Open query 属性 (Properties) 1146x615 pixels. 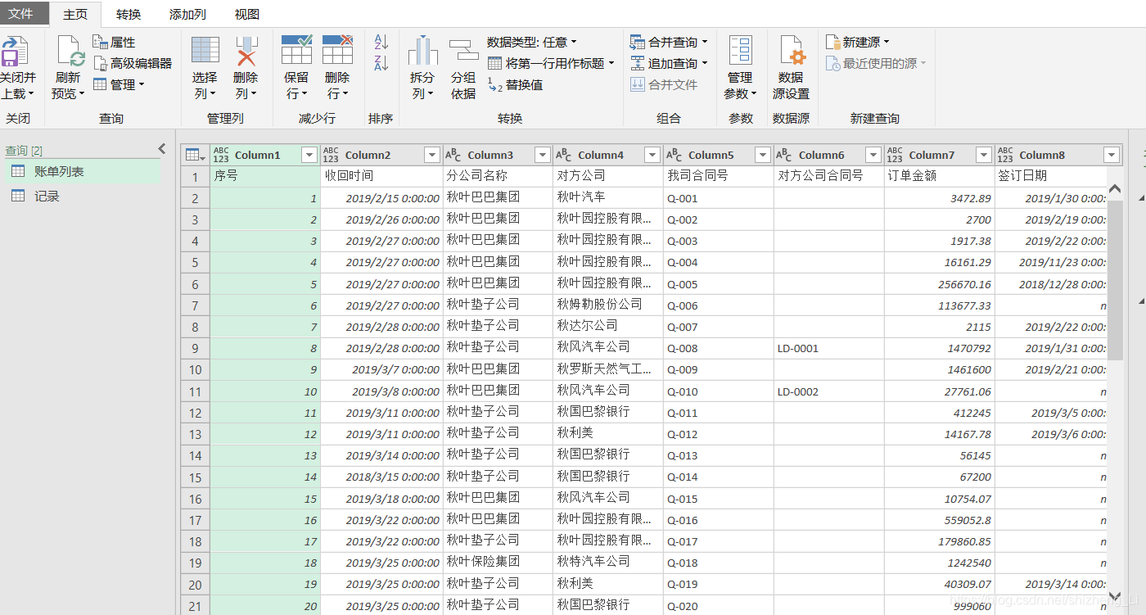pos(115,42)
